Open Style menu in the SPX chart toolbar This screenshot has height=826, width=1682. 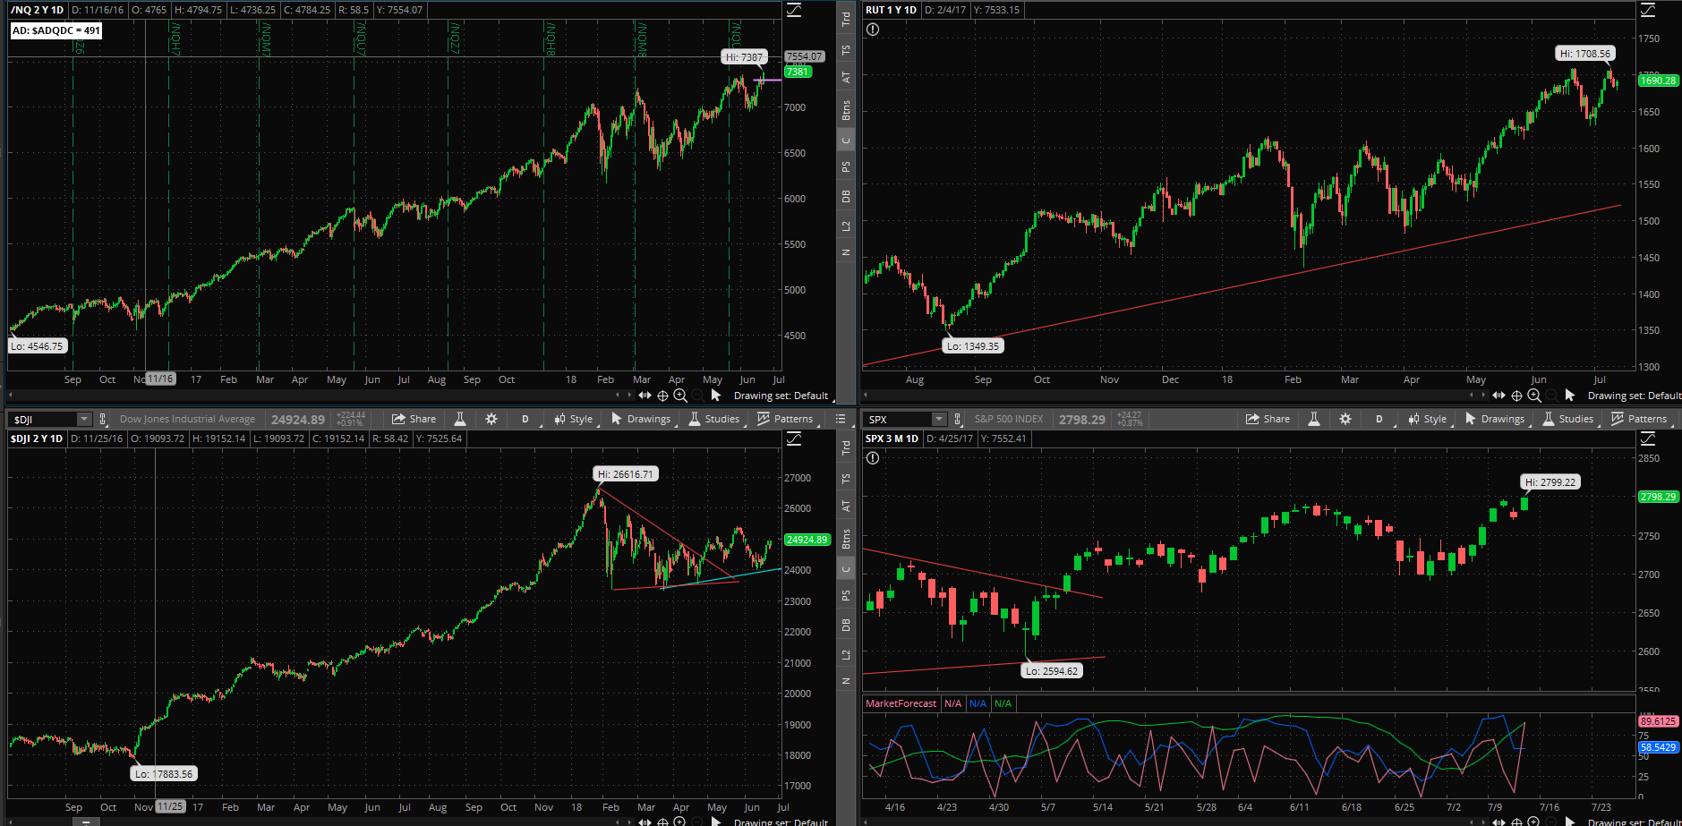(x=1428, y=419)
